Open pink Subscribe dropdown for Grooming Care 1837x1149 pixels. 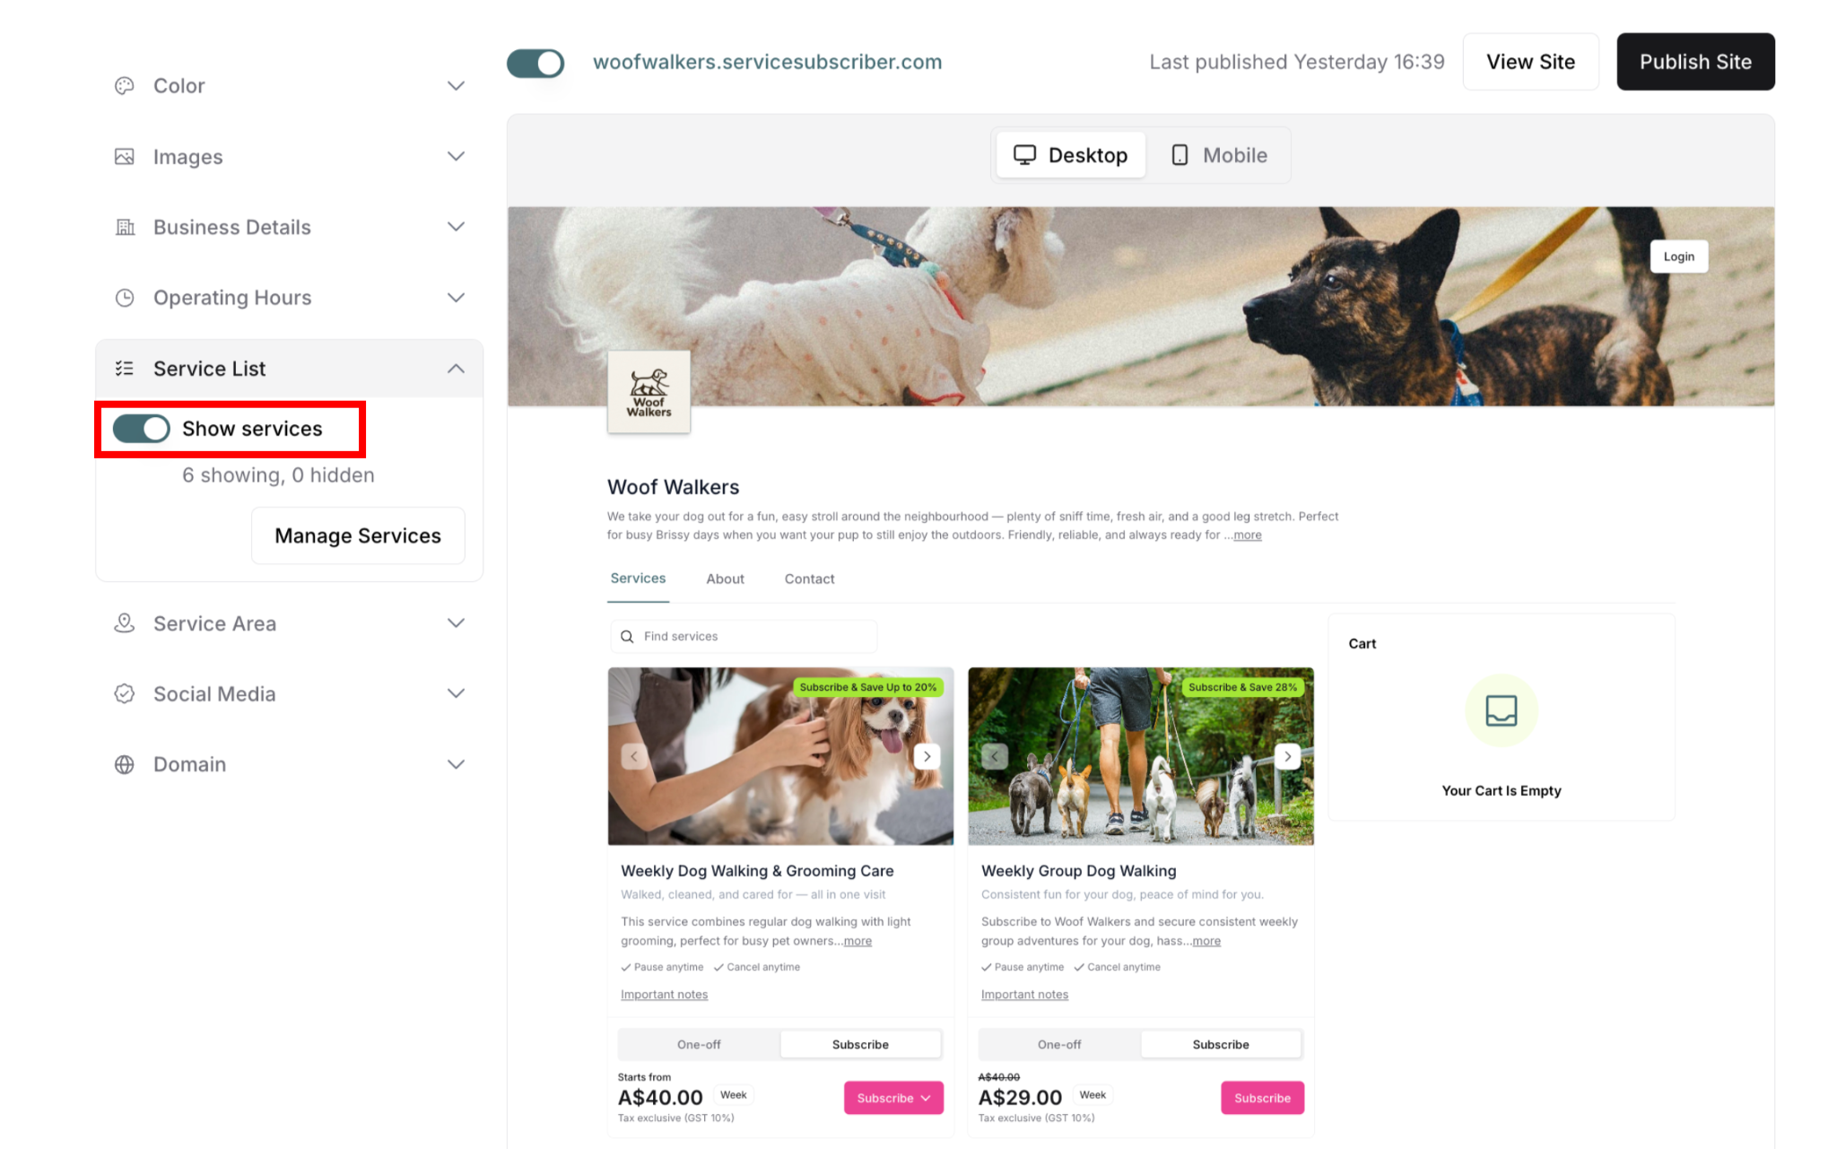tap(893, 1098)
